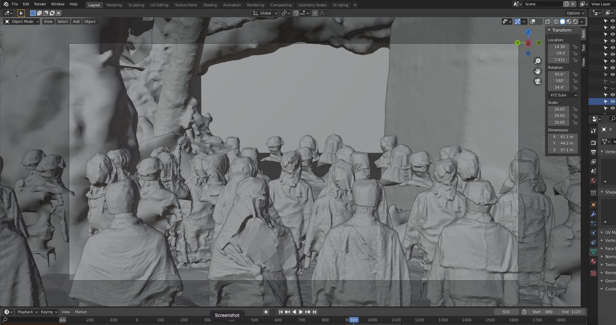616x325 pixels.
Task: Click the Blender logo menu icon
Action: pos(5,4)
